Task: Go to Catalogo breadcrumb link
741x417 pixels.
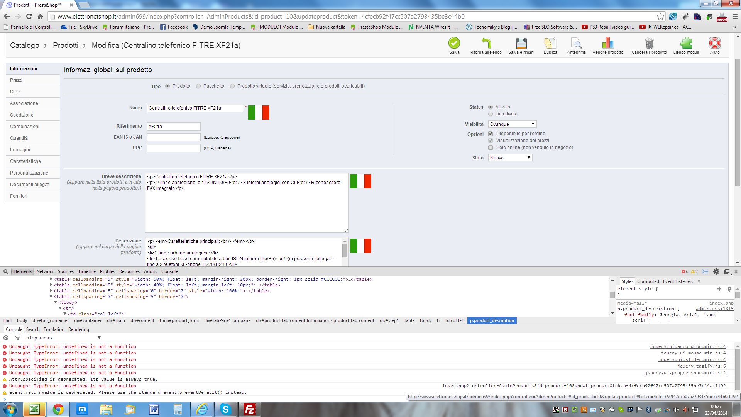Action: point(25,45)
